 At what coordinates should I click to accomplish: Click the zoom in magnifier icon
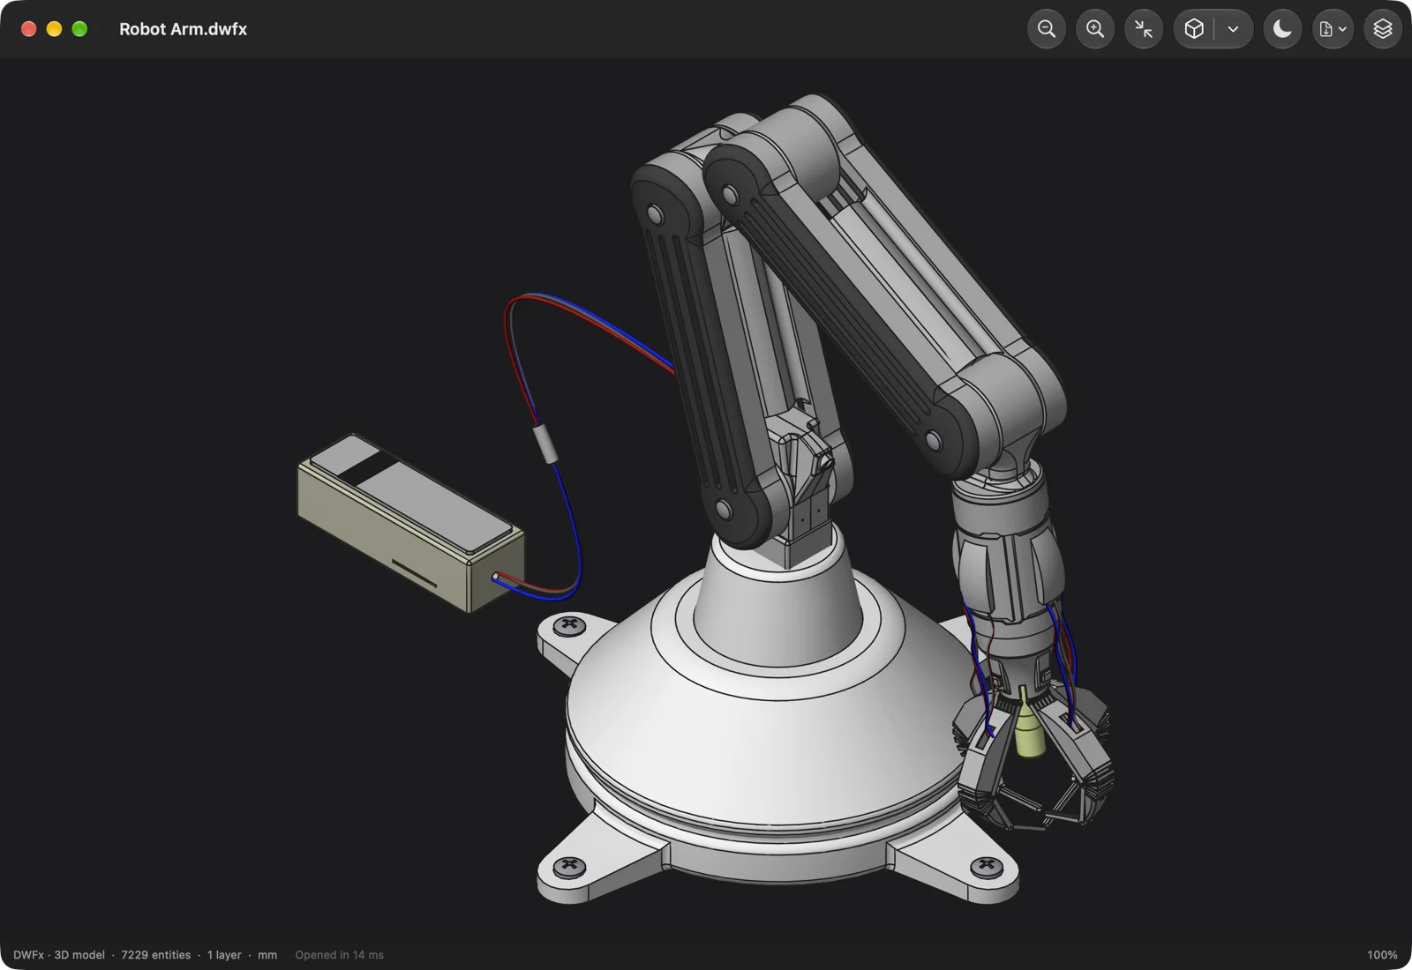pyautogui.click(x=1095, y=29)
